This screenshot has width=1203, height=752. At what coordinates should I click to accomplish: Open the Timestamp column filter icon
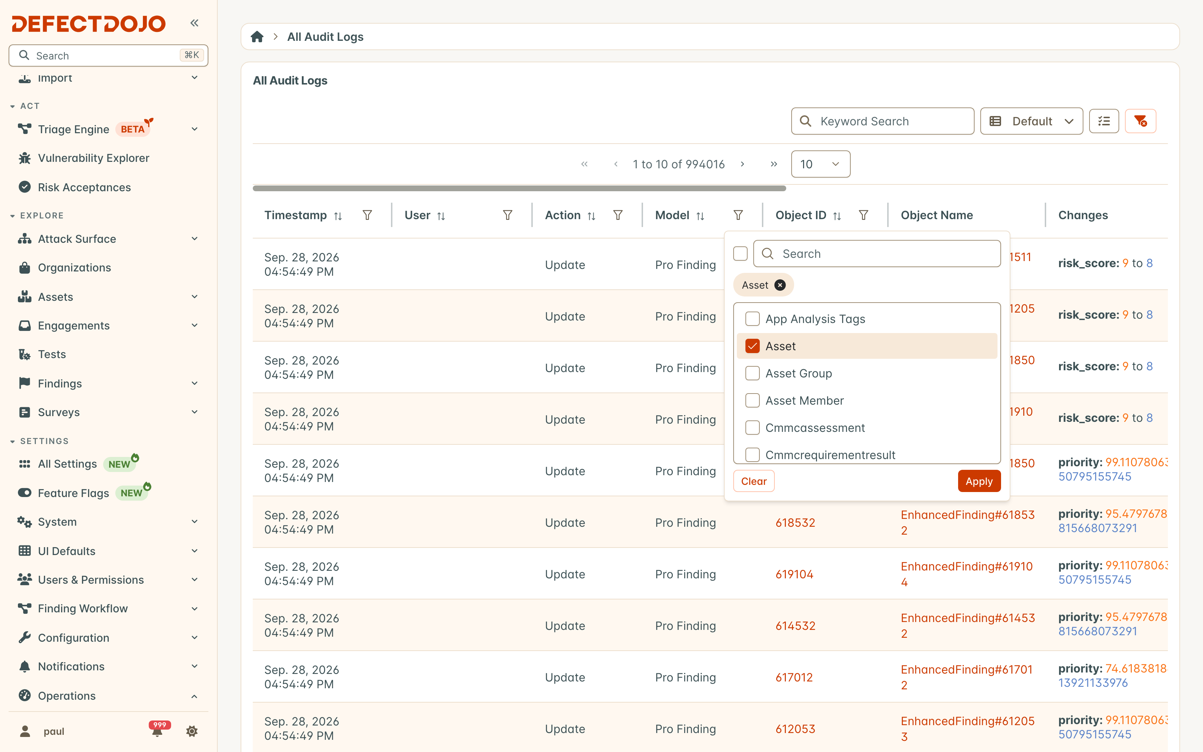(367, 215)
